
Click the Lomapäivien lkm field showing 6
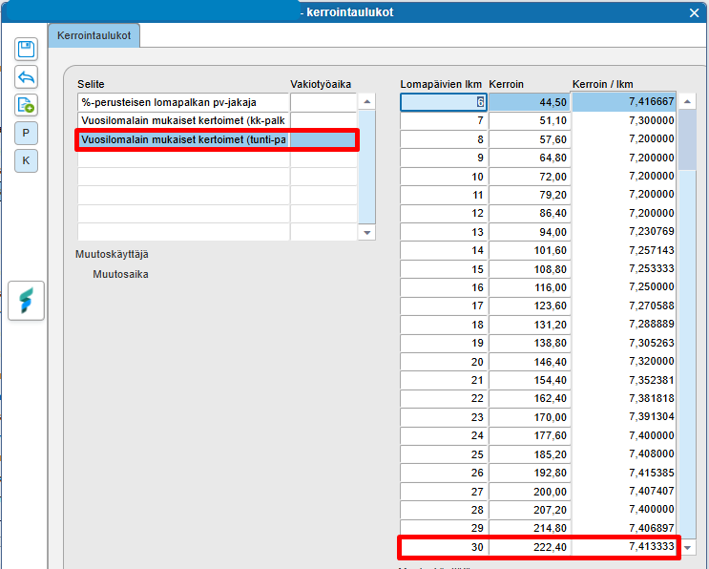coord(444,102)
